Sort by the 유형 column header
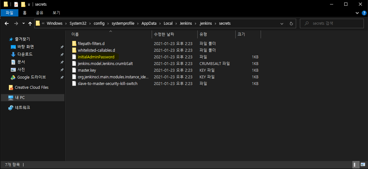 coord(216,34)
